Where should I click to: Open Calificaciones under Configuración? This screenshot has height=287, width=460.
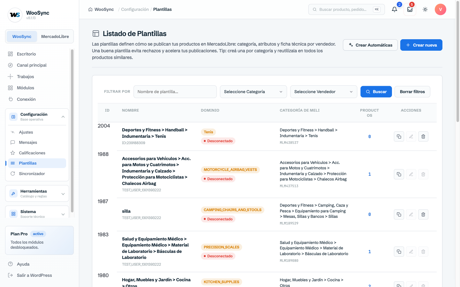pyautogui.click(x=37, y=153)
